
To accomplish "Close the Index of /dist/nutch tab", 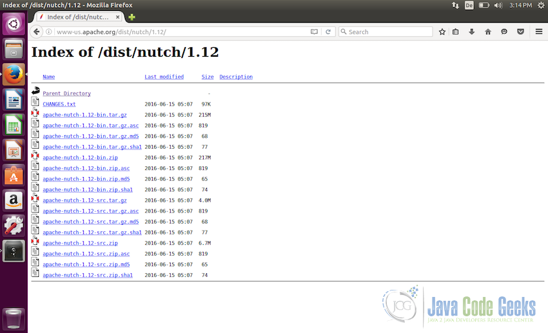I will click(118, 17).
